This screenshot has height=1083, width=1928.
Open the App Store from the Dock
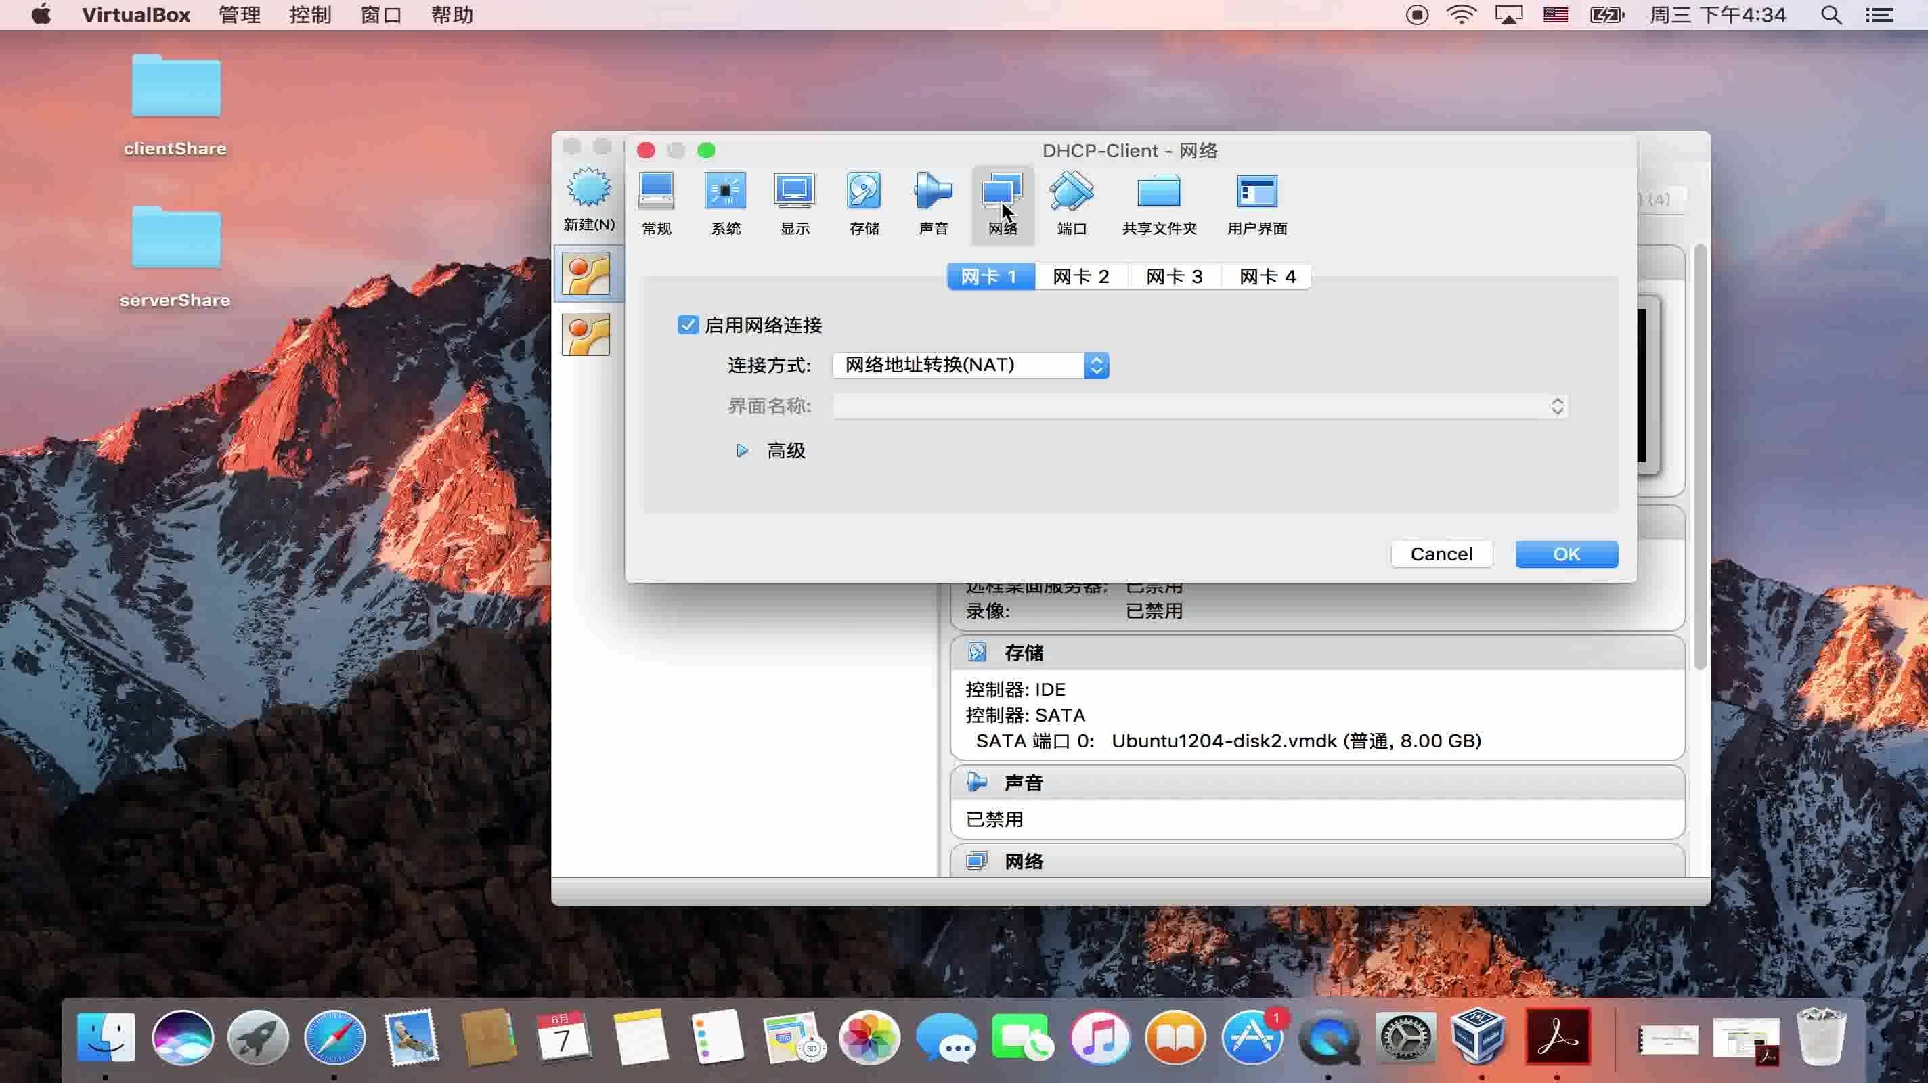[x=1252, y=1038]
